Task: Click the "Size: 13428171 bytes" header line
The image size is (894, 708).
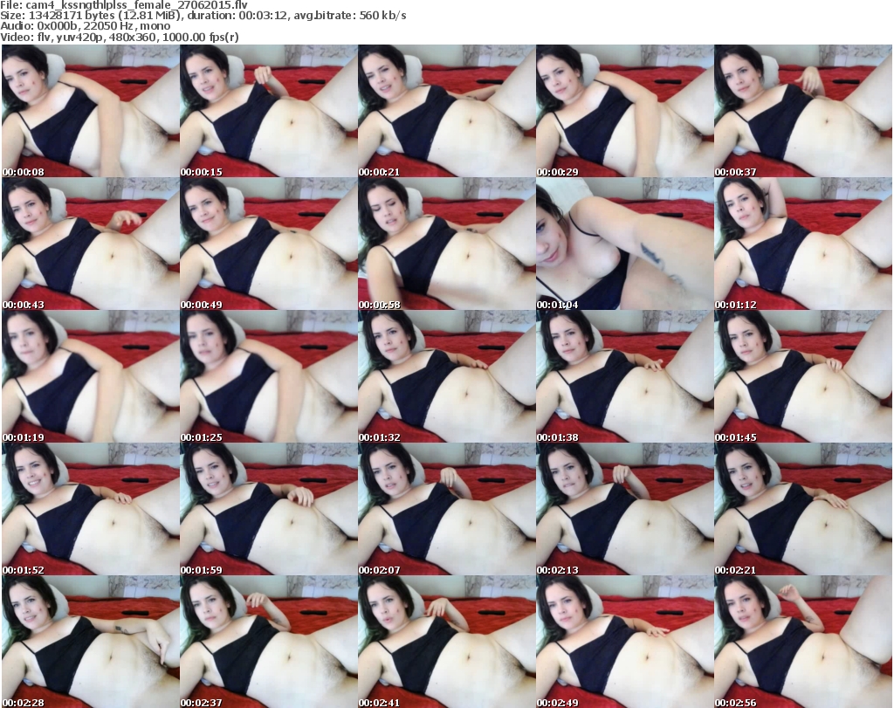Action: point(203,16)
